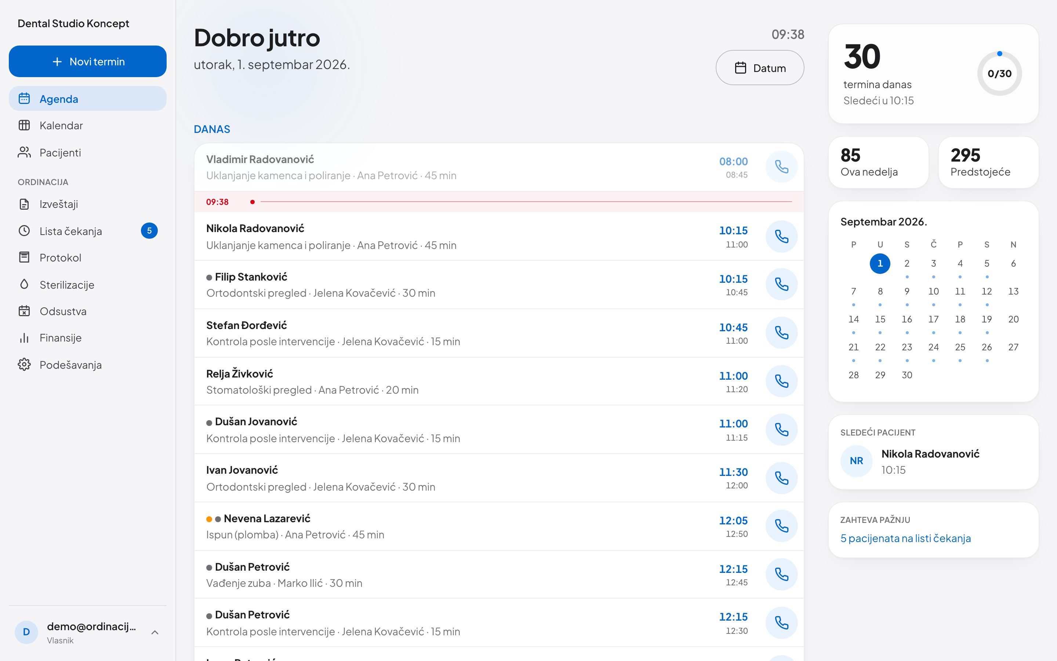Click the NR avatar of next patient

[x=856, y=461]
